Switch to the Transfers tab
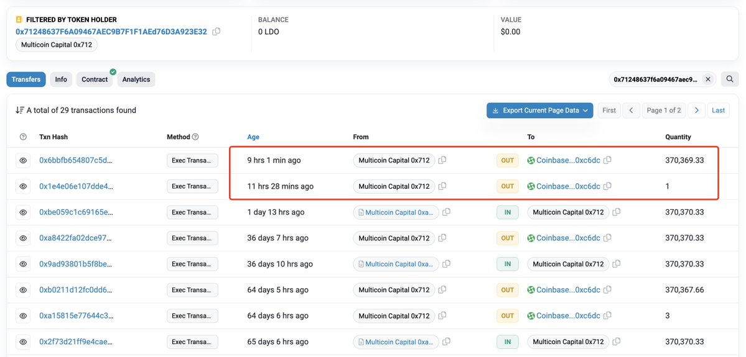 tap(26, 79)
